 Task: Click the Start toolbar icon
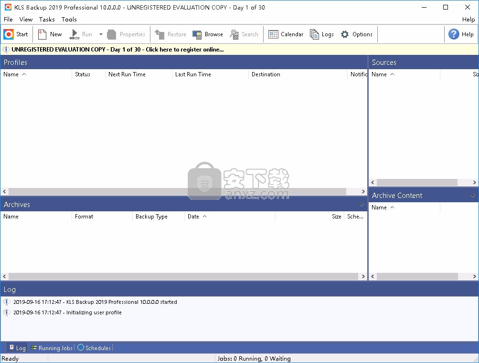(9, 34)
